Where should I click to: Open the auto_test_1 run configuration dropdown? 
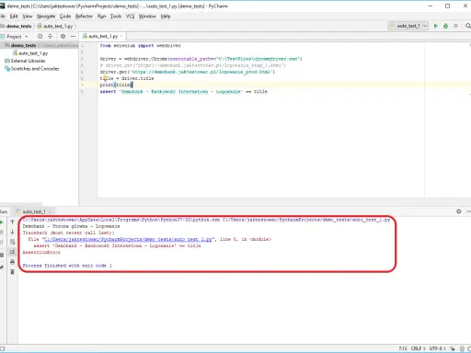[408, 26]
